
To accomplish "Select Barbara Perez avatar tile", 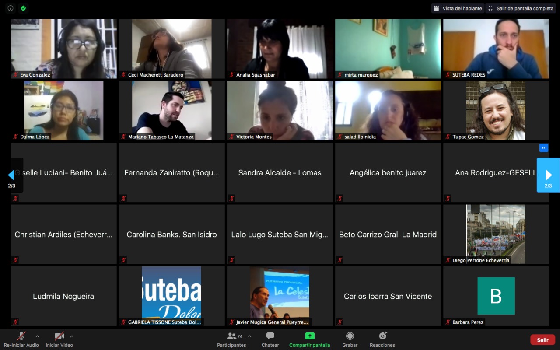I will coord(496,296).
